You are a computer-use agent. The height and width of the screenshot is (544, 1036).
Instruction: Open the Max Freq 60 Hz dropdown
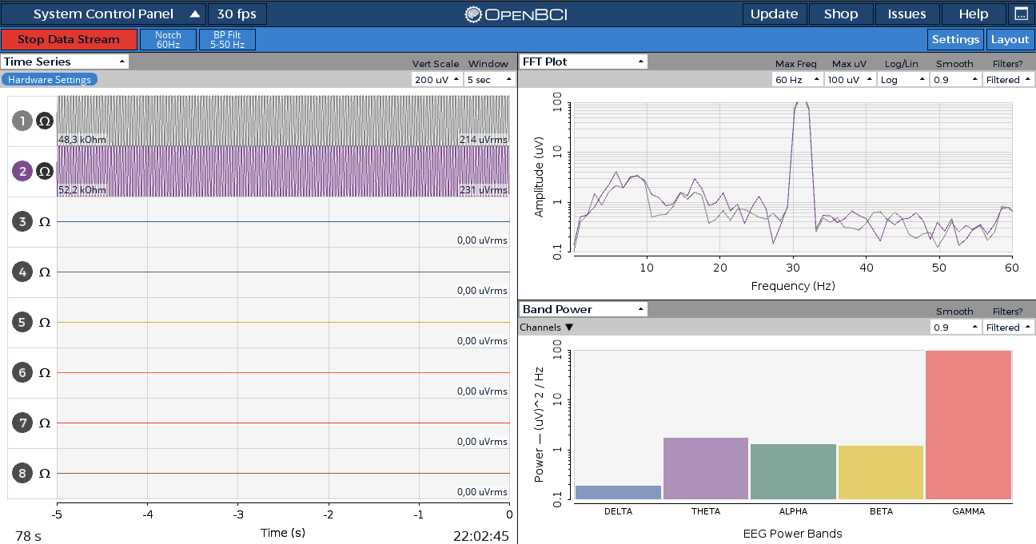coord(798,80)
